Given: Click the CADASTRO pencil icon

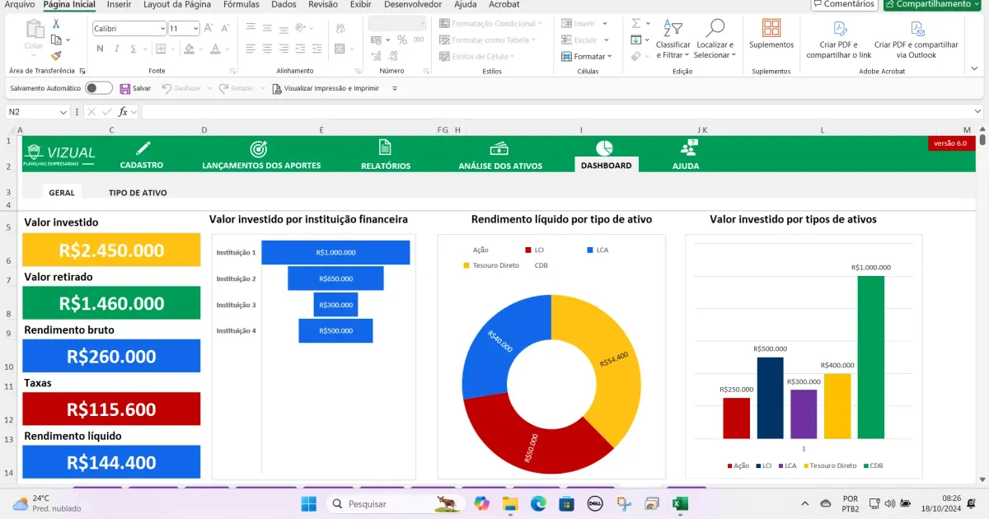Looking at the screenshot, I should tap(143, 148).
